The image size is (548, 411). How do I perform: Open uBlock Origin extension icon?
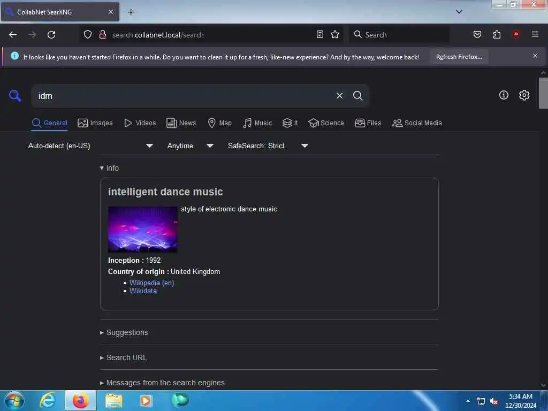tap(516, 34)
